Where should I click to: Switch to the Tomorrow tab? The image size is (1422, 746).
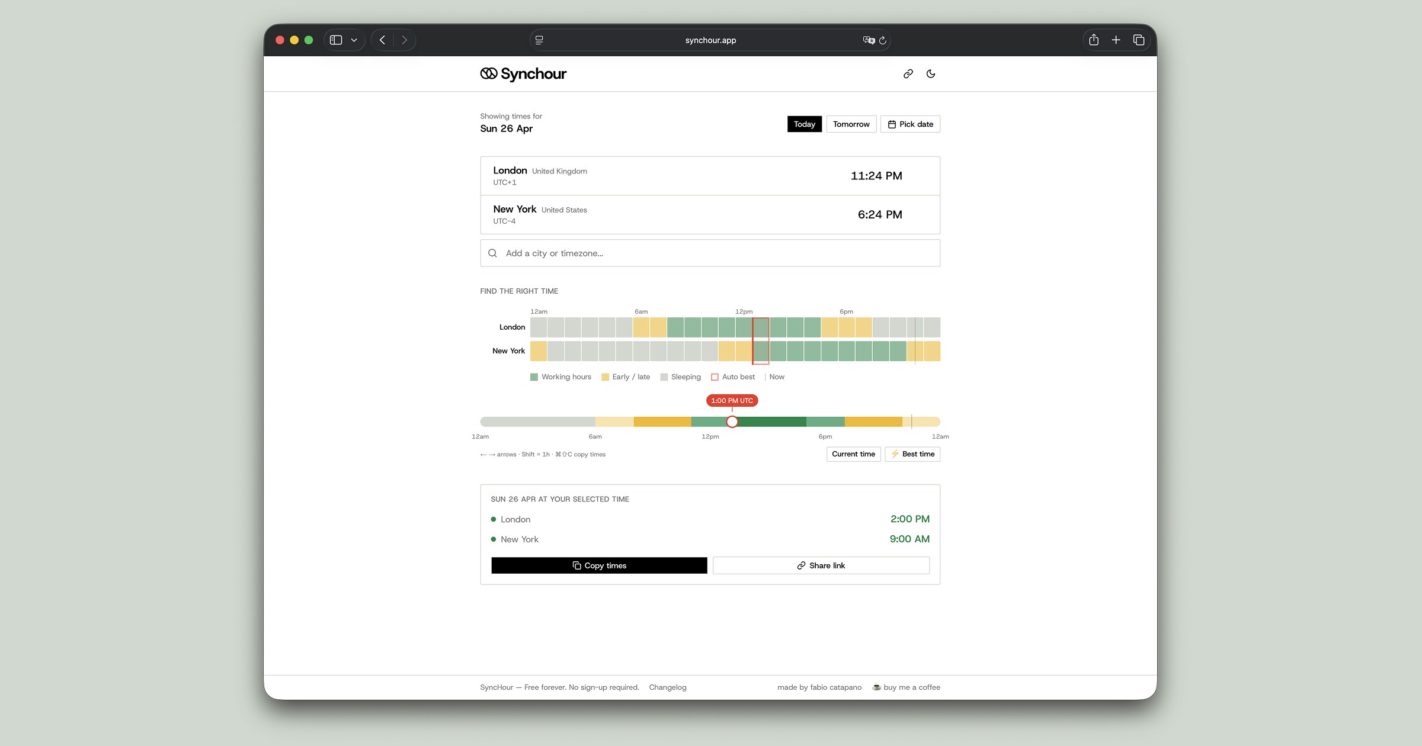point(851,124)
